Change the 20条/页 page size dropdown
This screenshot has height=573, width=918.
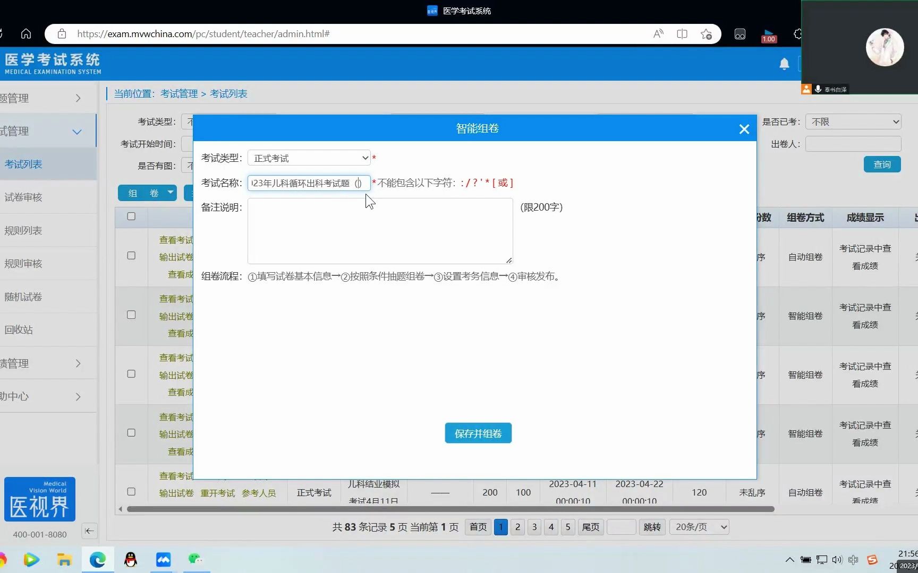point(699,527)
